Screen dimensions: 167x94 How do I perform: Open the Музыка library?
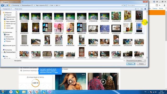coord(7,41)
